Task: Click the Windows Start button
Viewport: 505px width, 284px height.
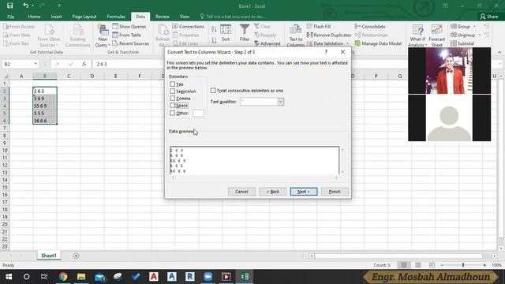Action: coord(9,277)
